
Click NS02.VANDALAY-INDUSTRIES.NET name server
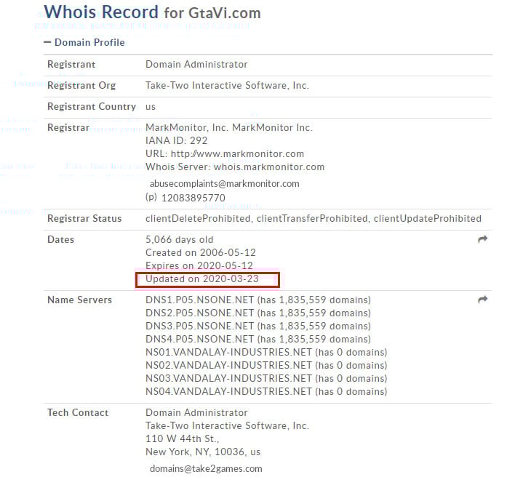(x=266, y=365)
